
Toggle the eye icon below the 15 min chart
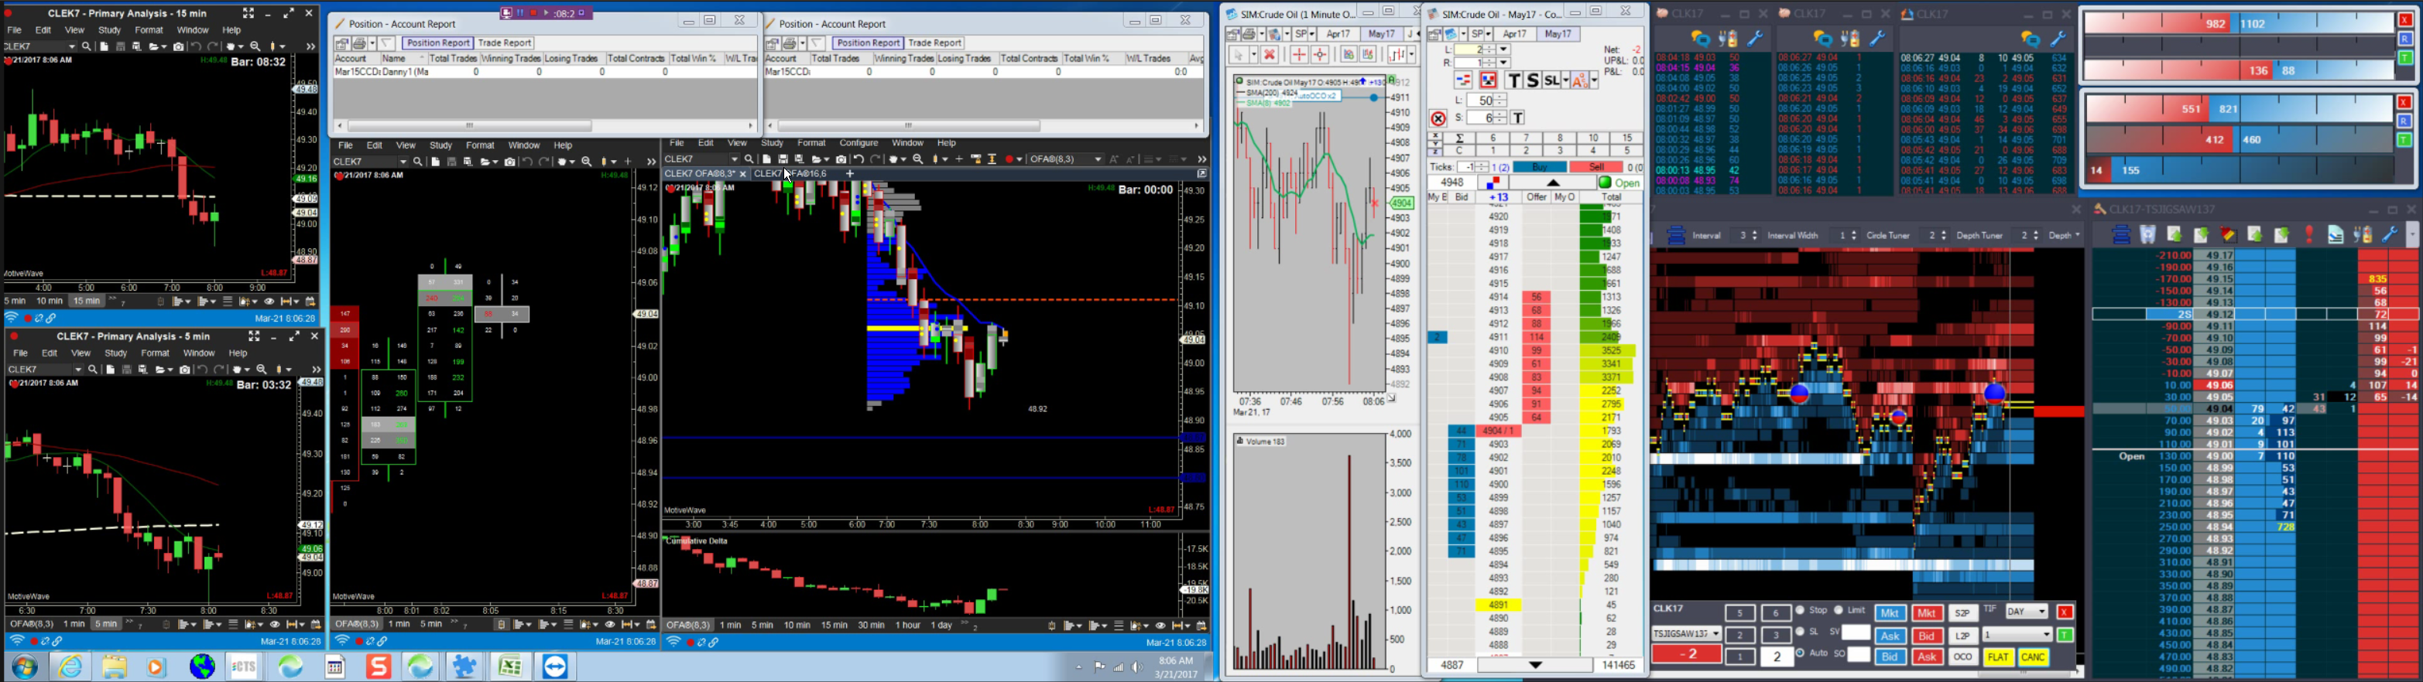[270, 302]
